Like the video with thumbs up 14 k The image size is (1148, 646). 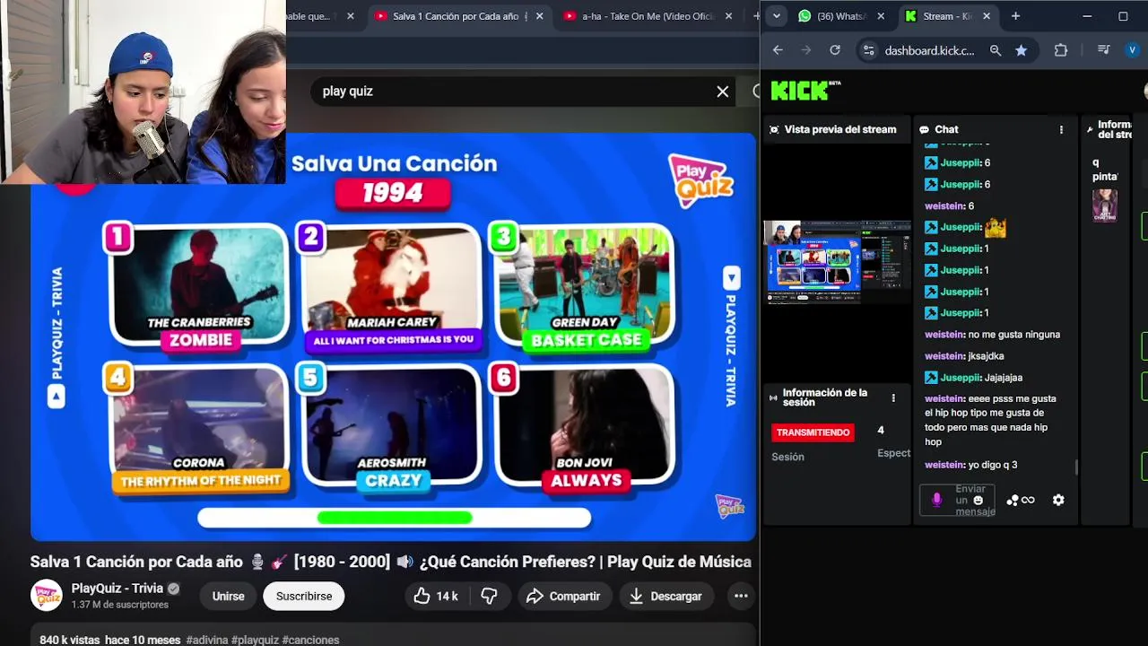tap(436, 596)
